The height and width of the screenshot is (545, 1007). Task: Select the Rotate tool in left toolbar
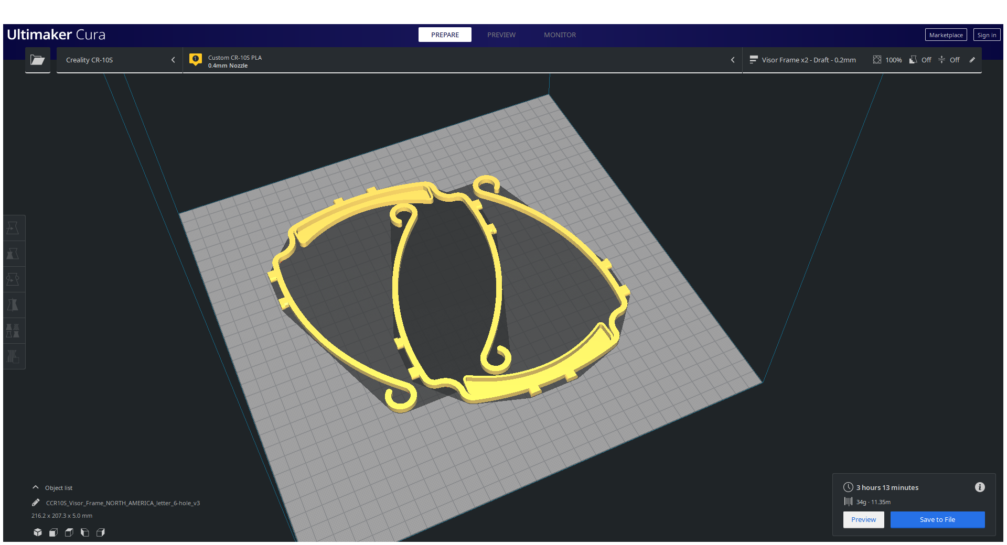point(13,279)
